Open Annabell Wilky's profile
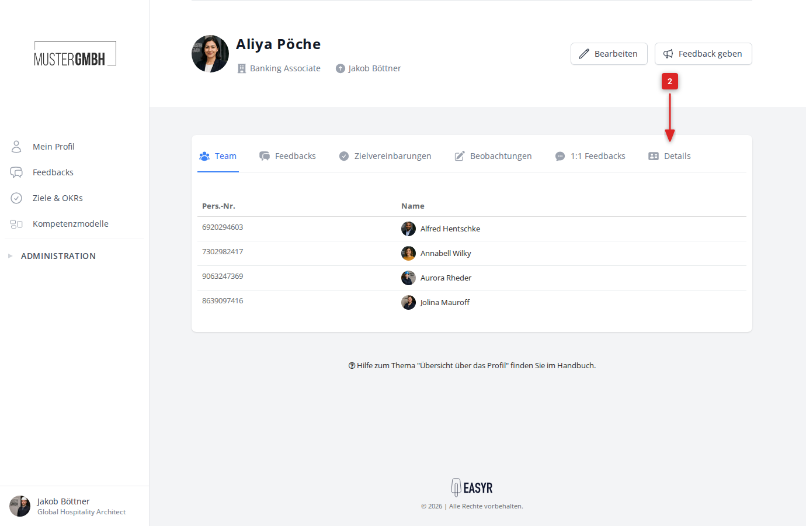 coord(446,254)
